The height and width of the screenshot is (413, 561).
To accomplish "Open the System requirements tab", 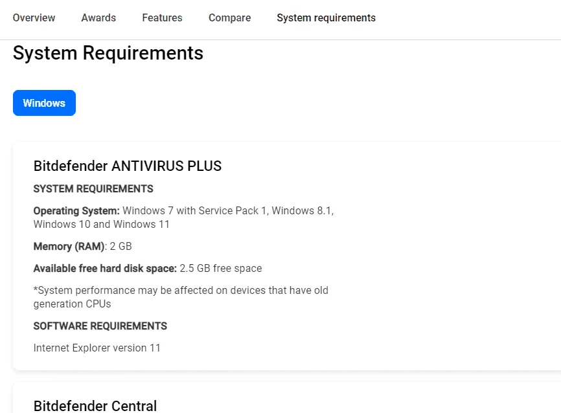I will tap(326, 17).
